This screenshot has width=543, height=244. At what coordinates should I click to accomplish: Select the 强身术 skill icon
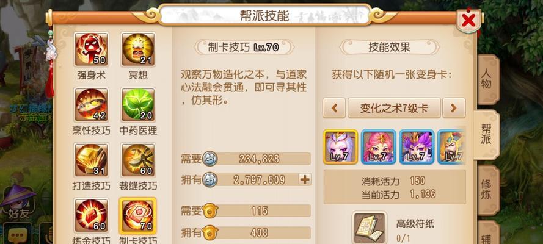[92, 49]
